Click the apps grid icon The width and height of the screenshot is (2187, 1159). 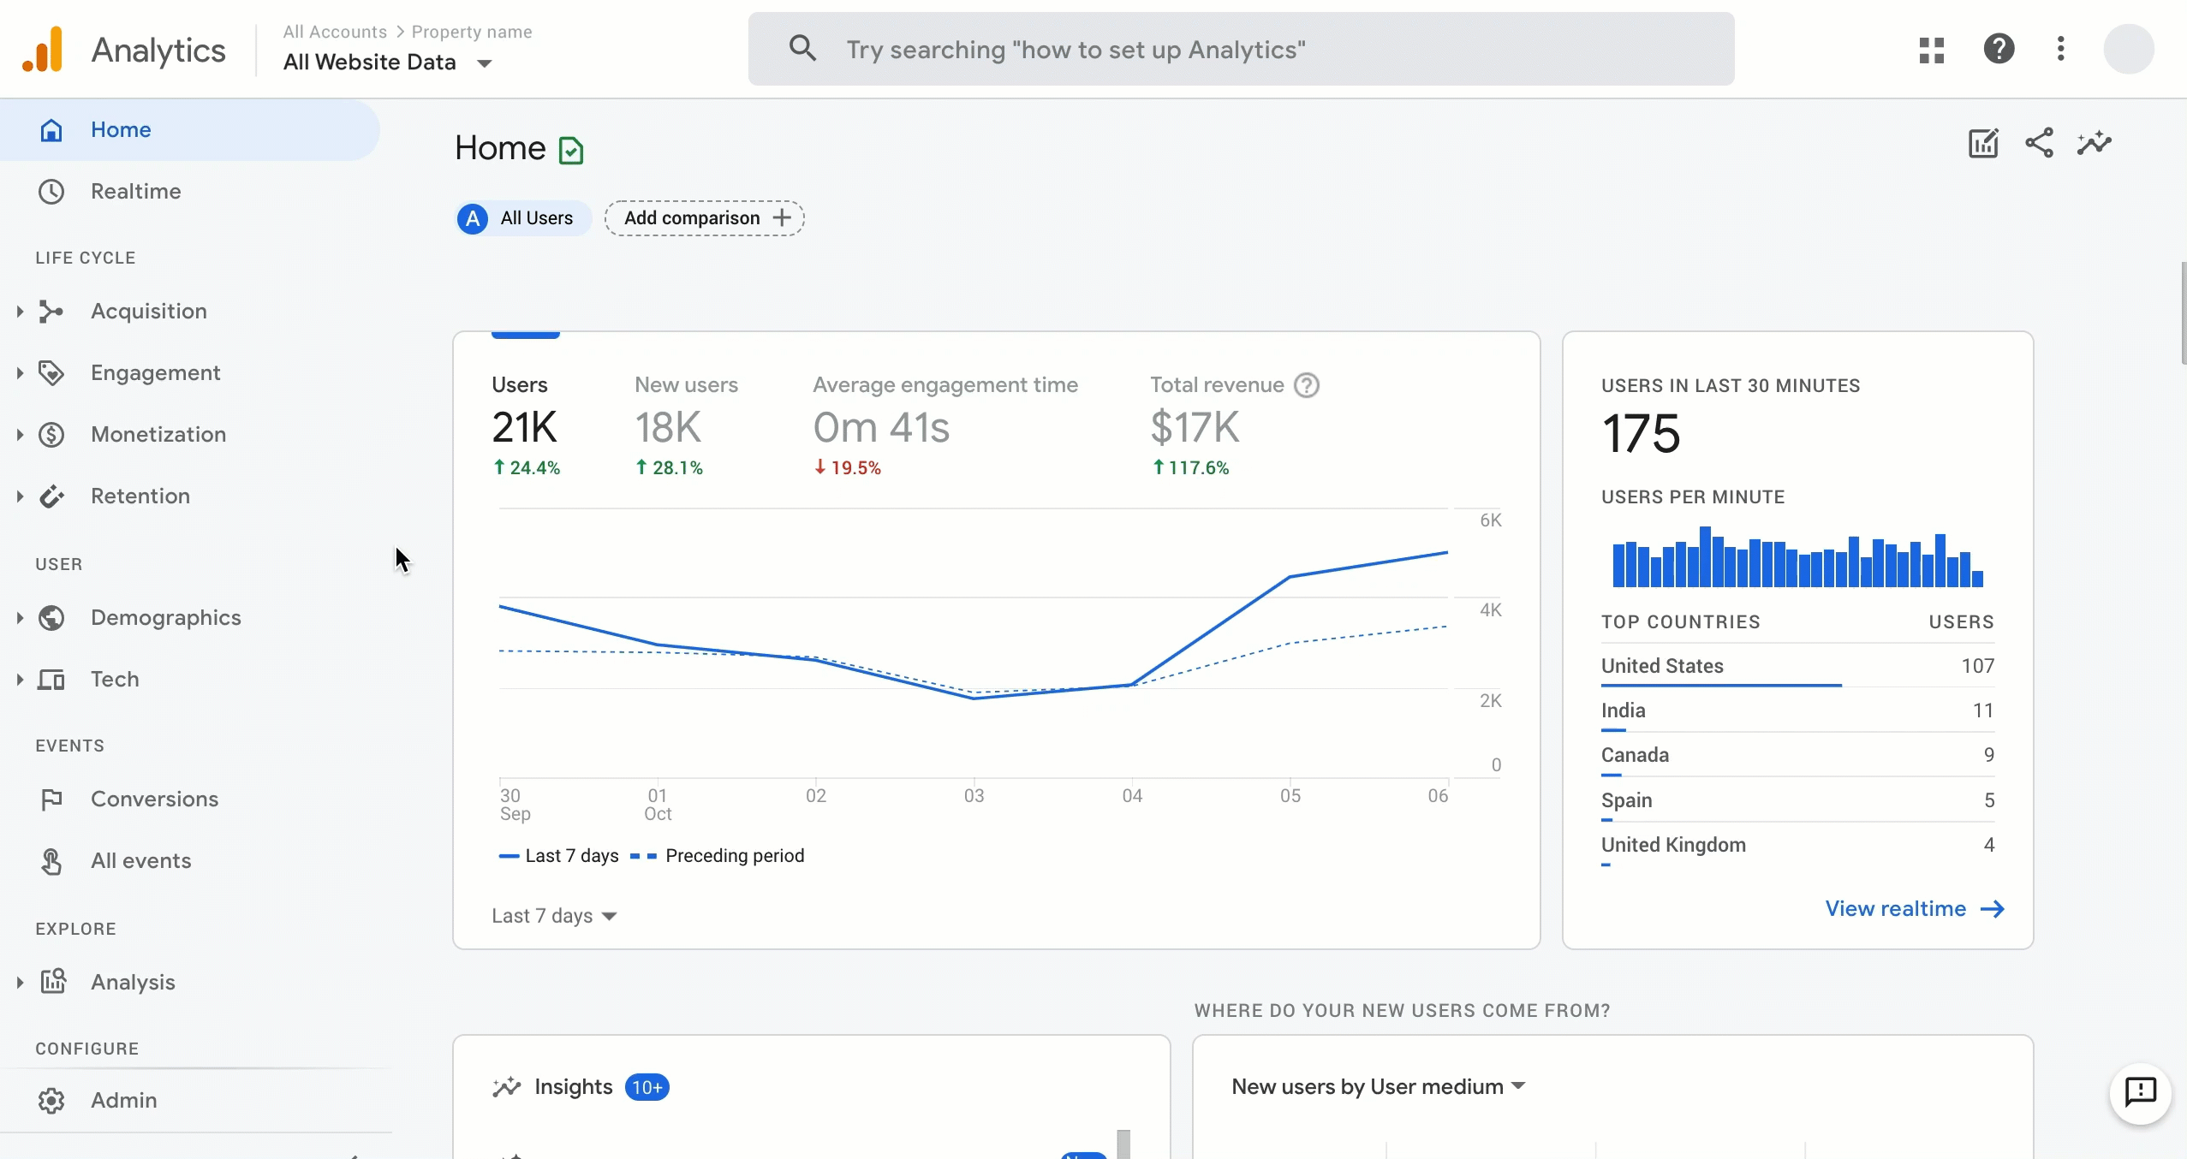[x=1931, y=49]
